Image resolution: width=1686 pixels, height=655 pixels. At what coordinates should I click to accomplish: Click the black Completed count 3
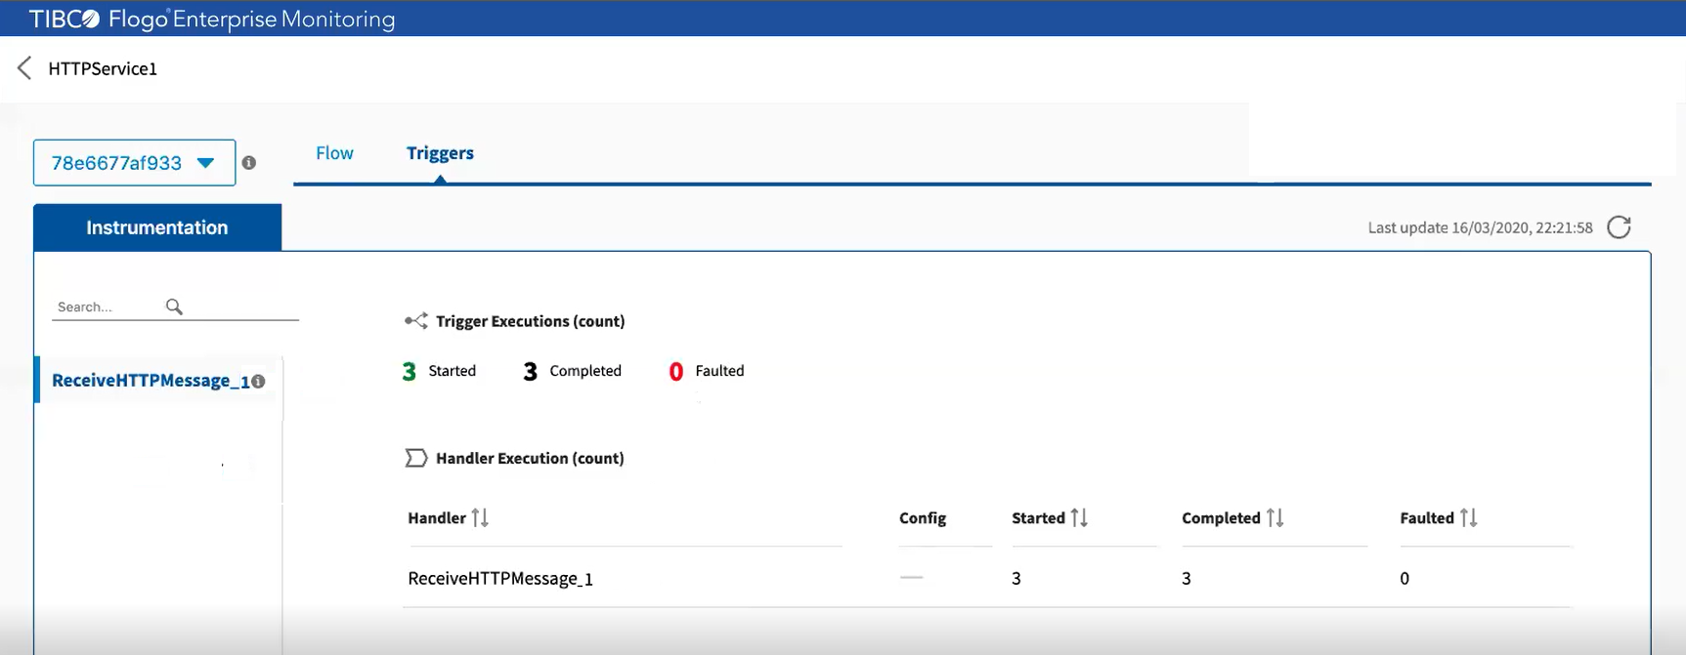[530, 372]
